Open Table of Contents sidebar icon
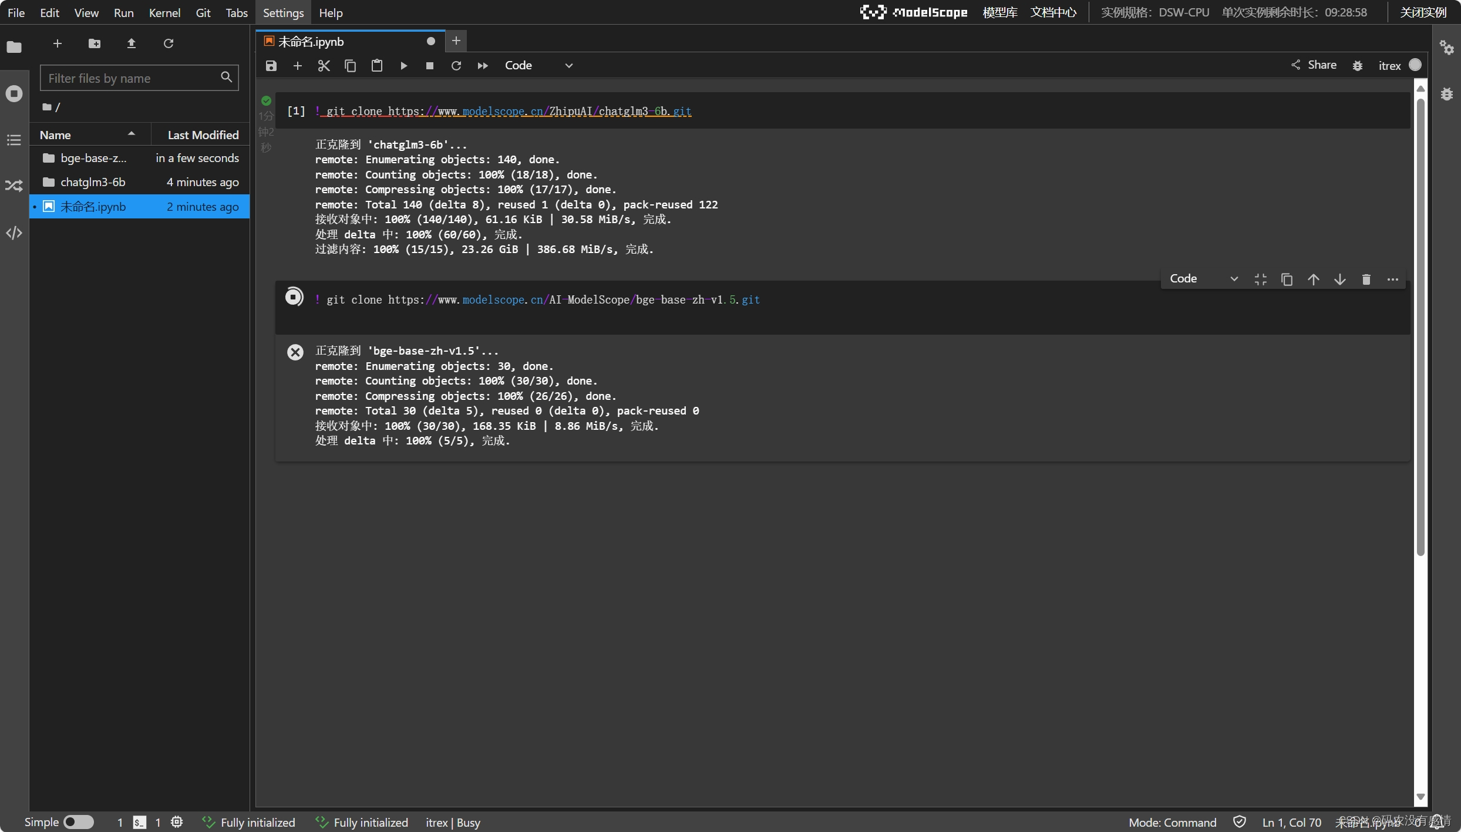1461x832 pixels. (14, 140)
